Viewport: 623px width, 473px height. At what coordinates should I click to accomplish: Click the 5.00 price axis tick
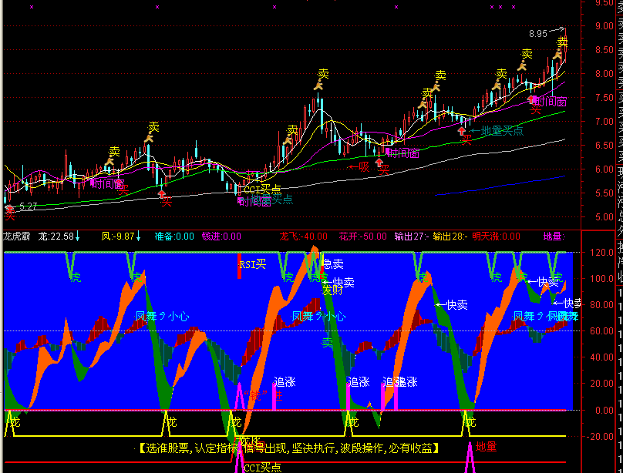(x=604, y=217)
